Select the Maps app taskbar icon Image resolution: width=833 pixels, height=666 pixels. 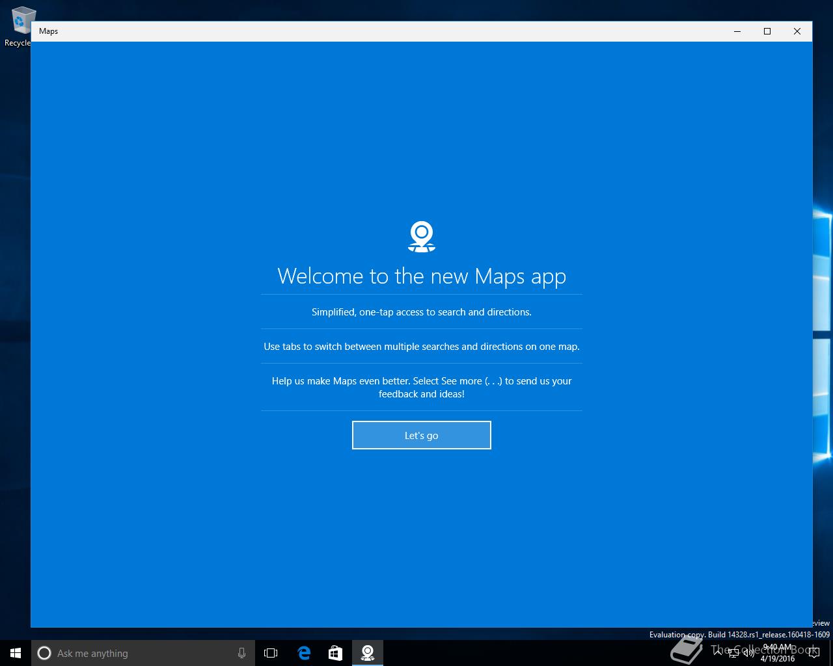point(368,653)
